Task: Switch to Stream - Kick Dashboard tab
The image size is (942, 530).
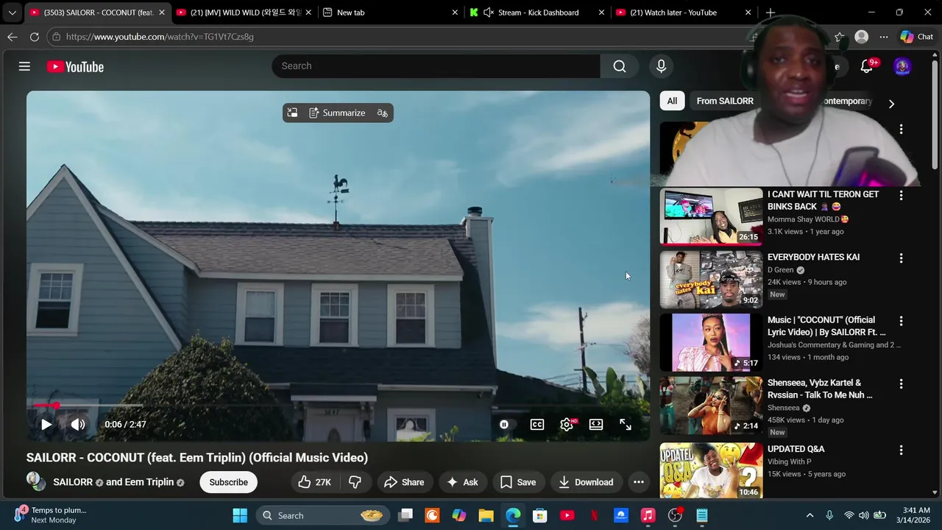Action: click(538, 13)
